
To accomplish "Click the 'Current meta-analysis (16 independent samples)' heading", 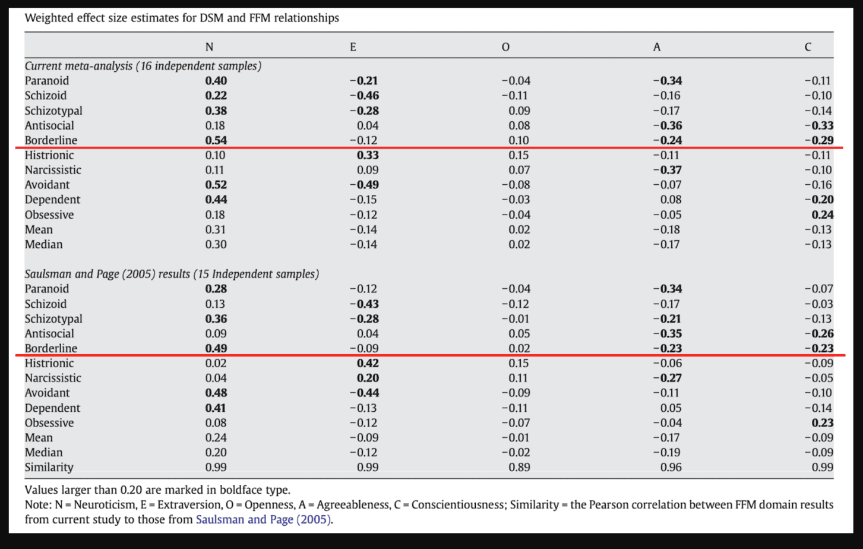I will coord(143,66).
